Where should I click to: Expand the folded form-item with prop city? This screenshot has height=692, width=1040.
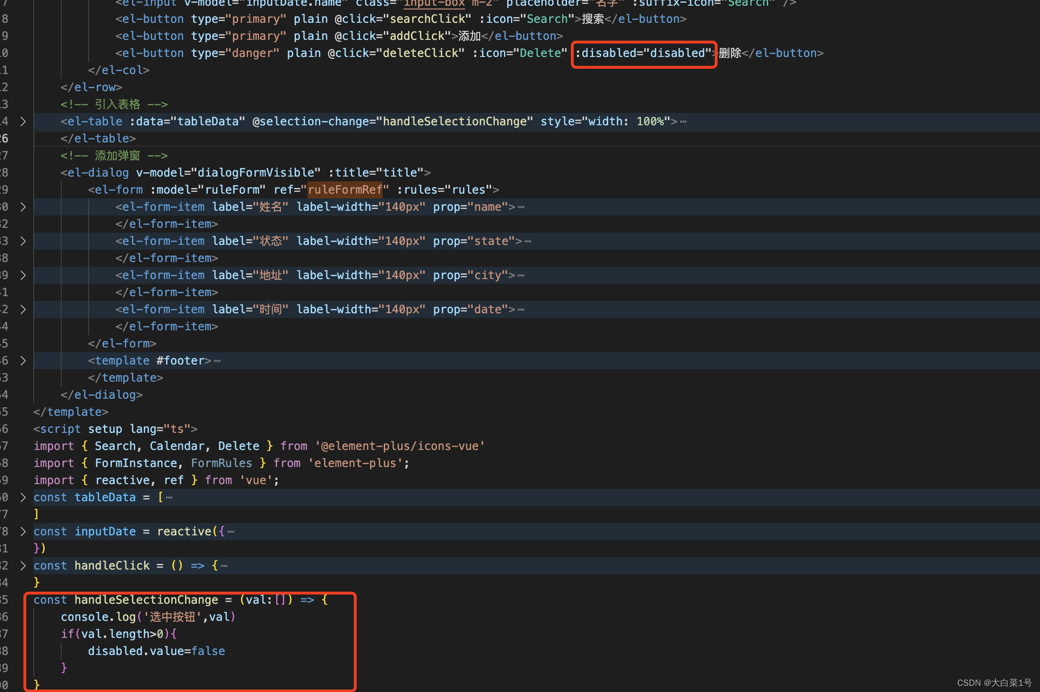pyautogui.click(x=23, y=275)
